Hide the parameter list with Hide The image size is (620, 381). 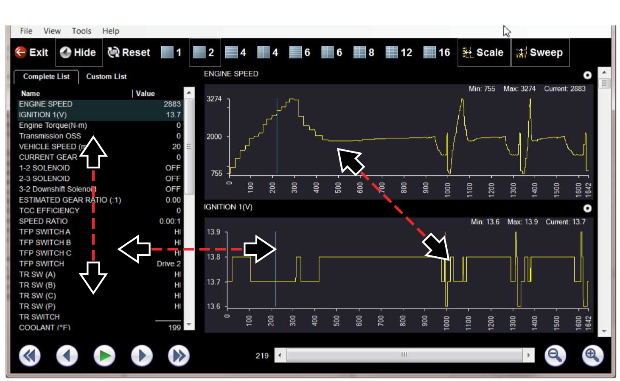click(x=79, y=52)
